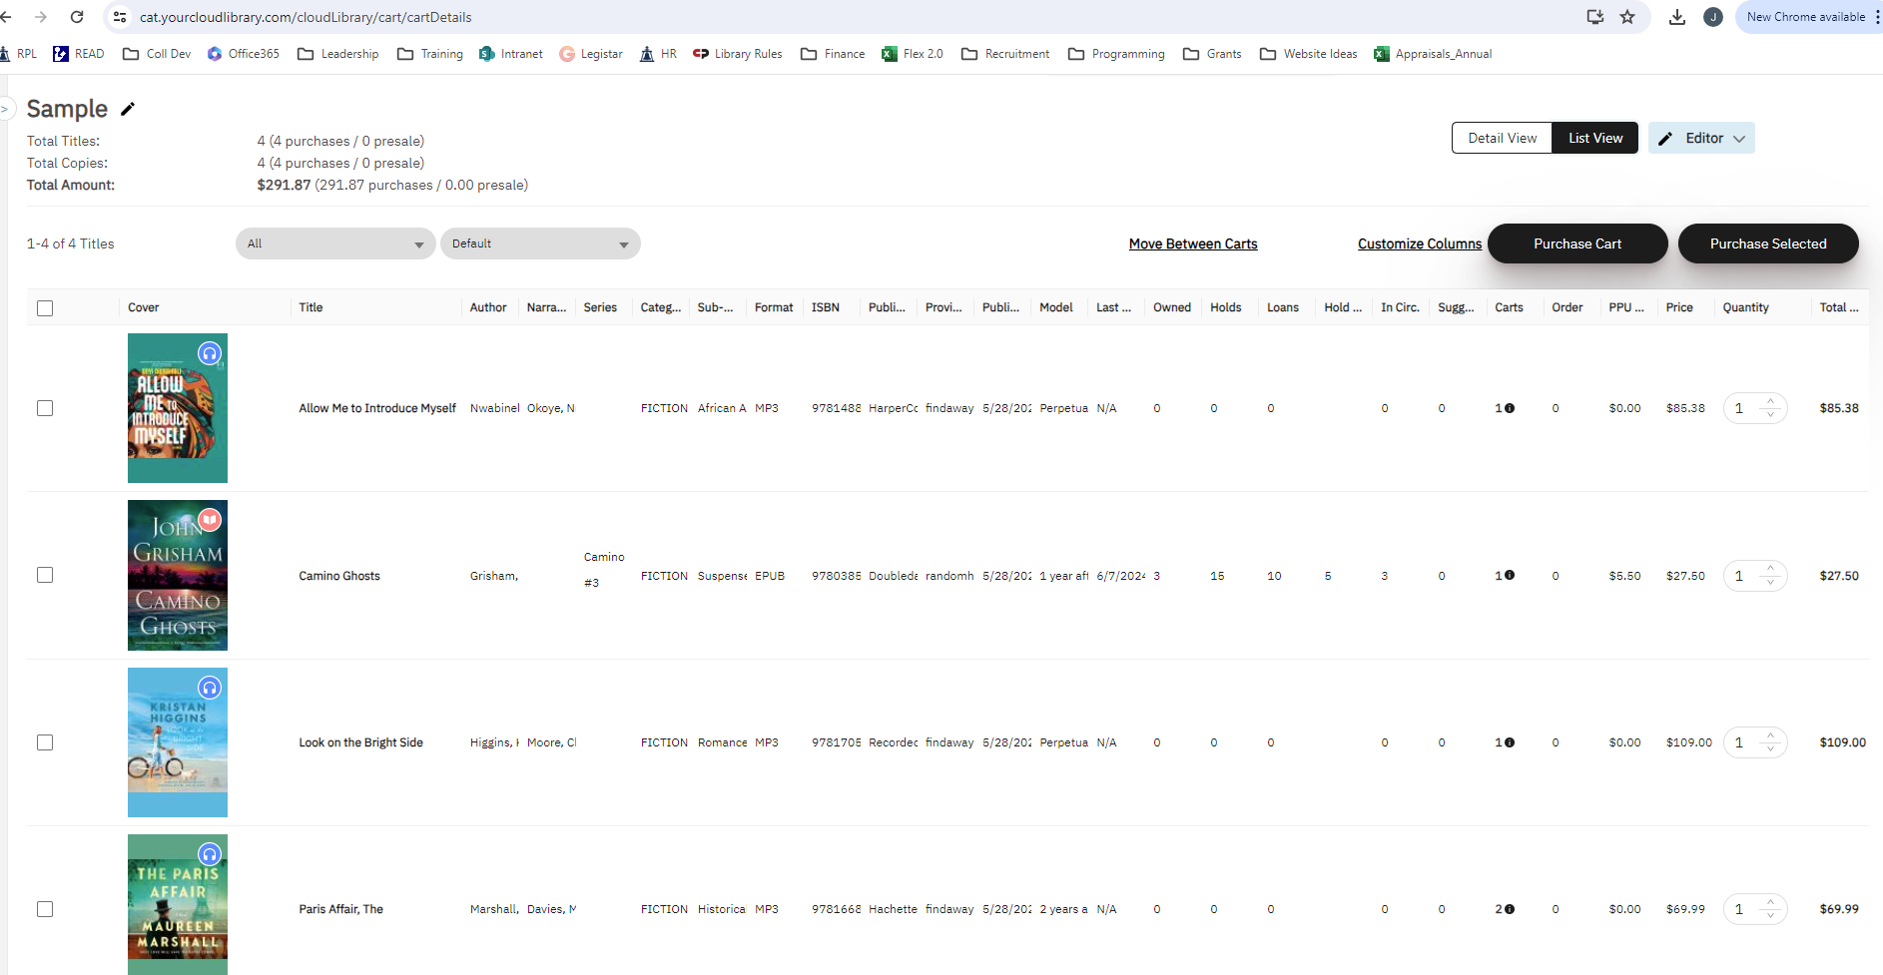Check the select-all checkbox in table header
This screenshot has height=975, width=1883.
pos(45,308)
